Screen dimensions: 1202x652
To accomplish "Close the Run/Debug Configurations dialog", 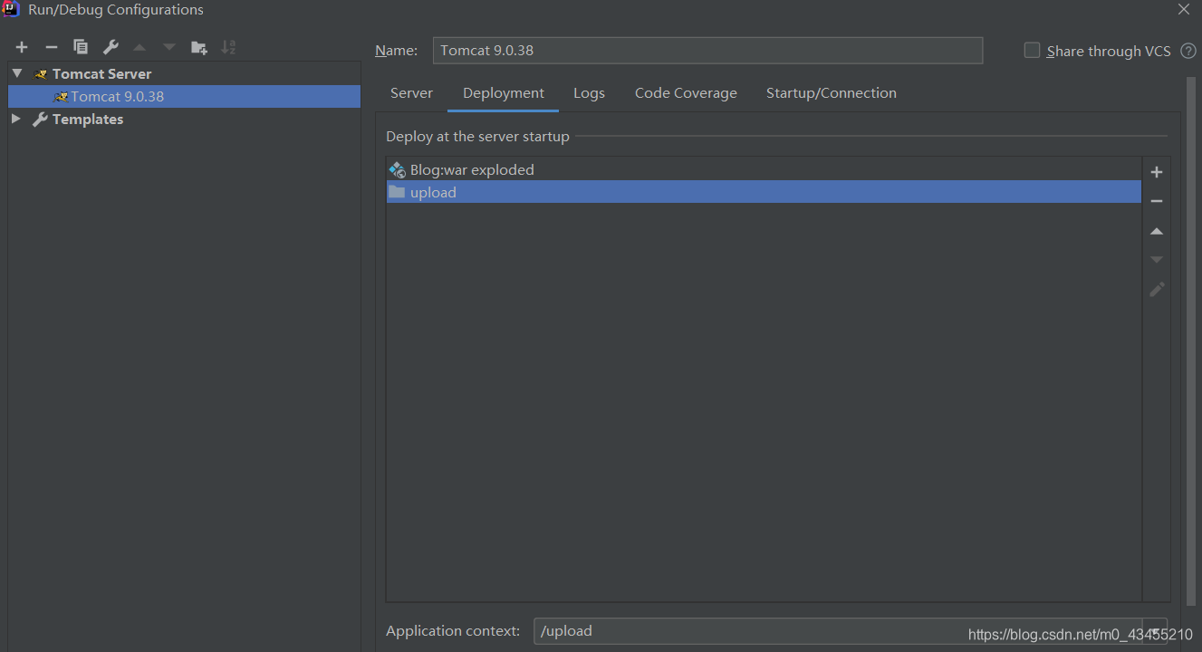I will [1184, 10].
